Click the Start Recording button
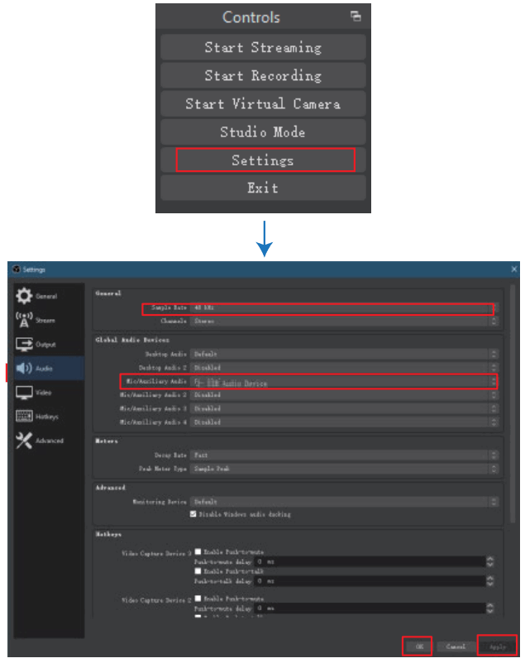The height and width of the screenshot is (663, 525). click(x=263, y=76)
